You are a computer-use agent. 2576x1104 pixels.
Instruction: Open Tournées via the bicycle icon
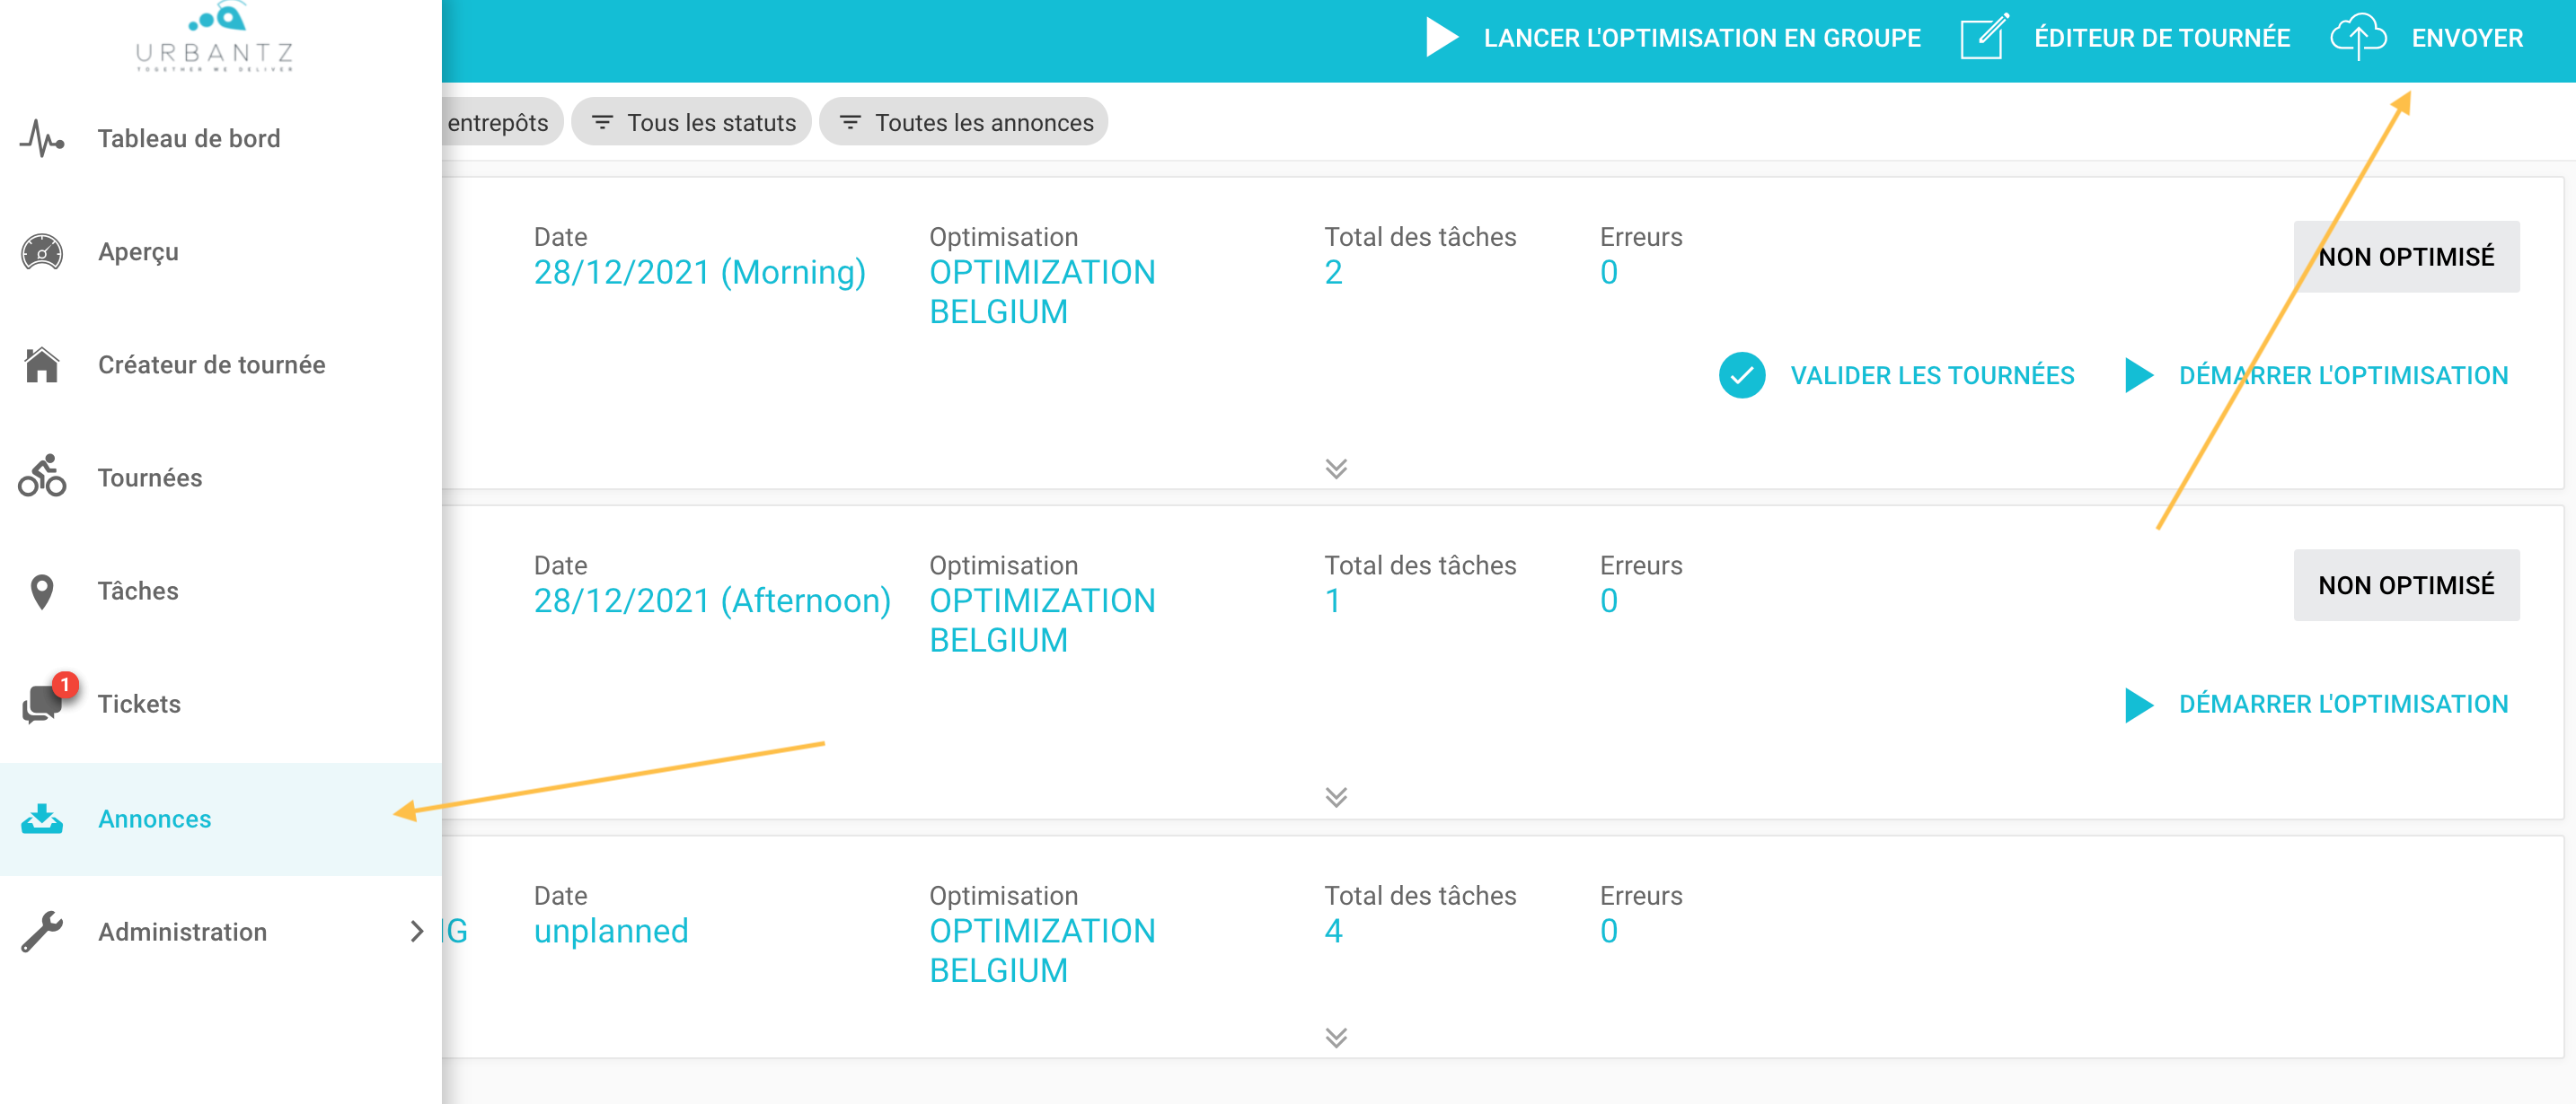[x=42, y=477]
